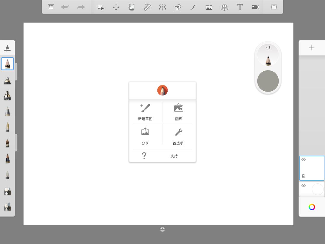Toggle full screen UI icon
Image resolution: width=325 pixels, height=244 pixels.
pos(274,7)
